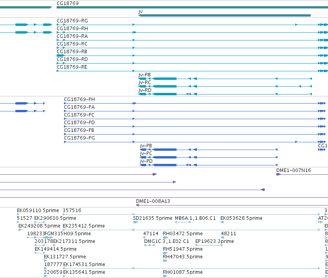The width and height of the screenshot is (328, 278).
Task: Select the jv gene label
Action: pos(141,11)
